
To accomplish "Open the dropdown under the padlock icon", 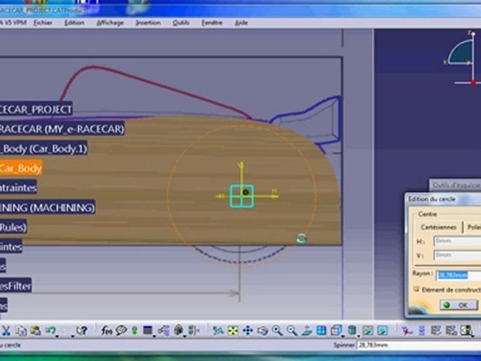I will [185, 337].
